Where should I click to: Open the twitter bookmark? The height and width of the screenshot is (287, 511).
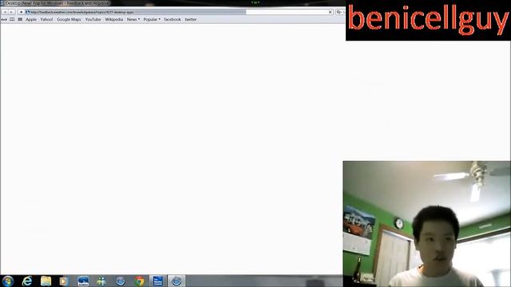[191, 19]
